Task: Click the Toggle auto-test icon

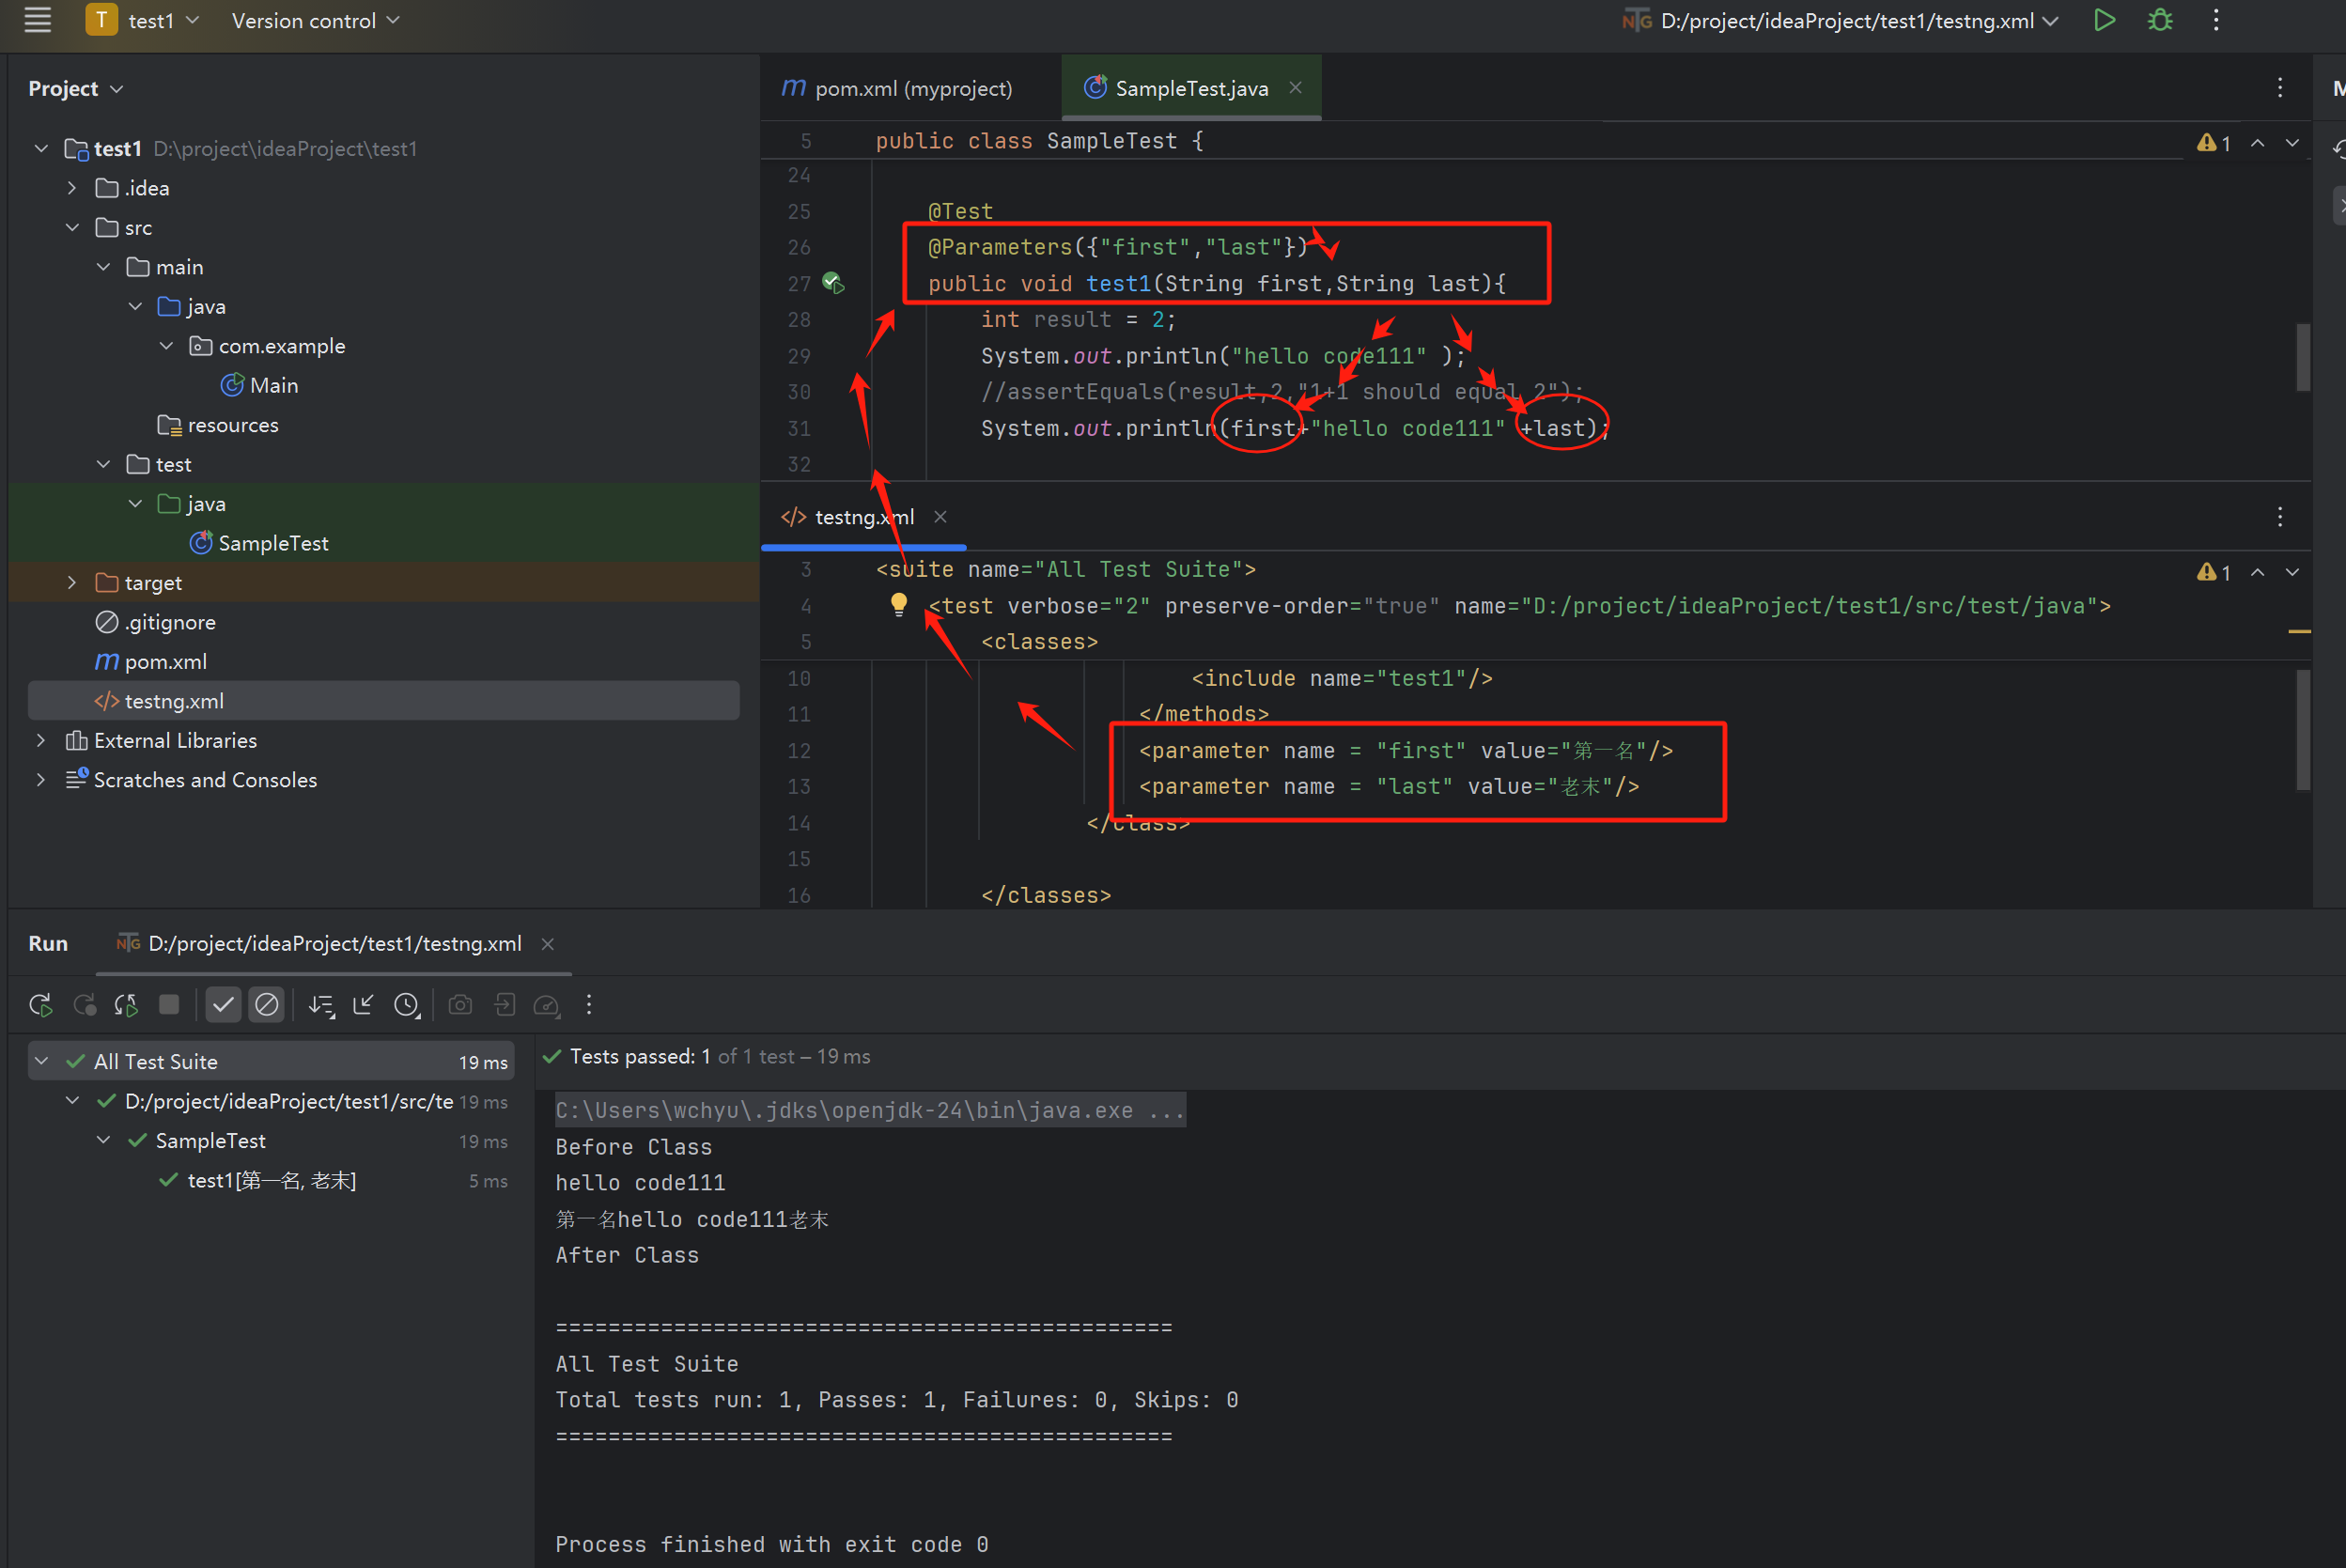Action: [x=126, y=1005]
